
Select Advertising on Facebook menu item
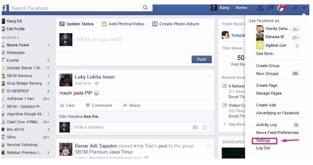point(278,113)
